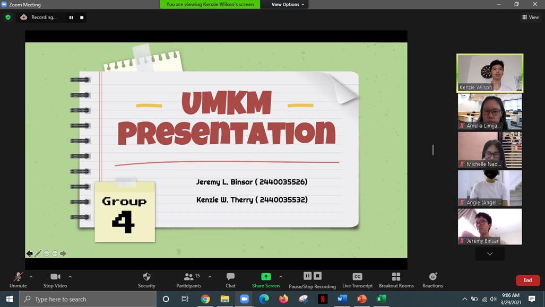Viewport: 545px width, 307px height.
Task: Click the green encryption shield icon
Action: point(8,17)
